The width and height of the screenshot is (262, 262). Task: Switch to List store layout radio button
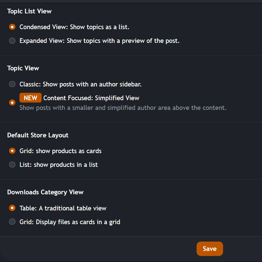[x=12, y=165]
